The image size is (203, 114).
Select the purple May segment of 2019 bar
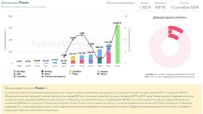[x=91, y=61]
